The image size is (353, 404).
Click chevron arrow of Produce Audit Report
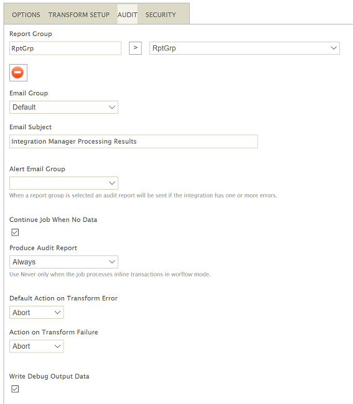pos(111,262)
